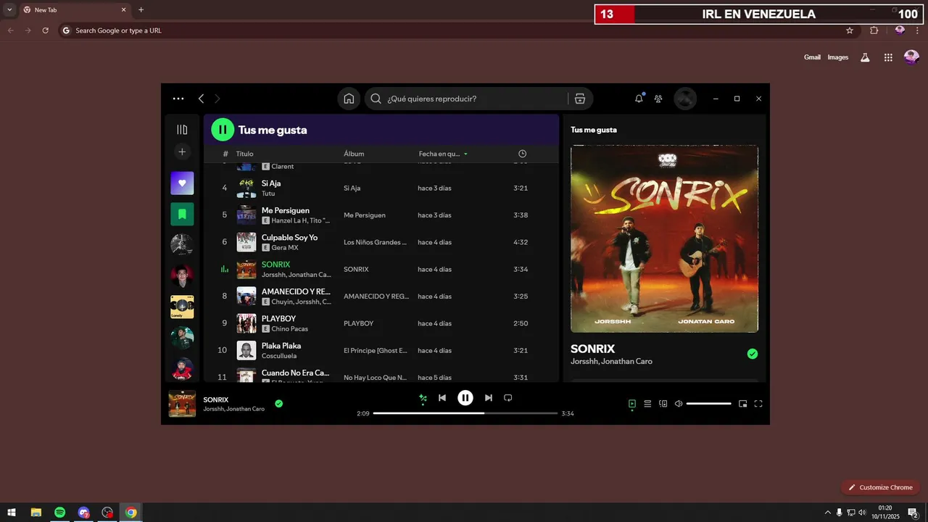Select Si Aja track row
This screenshot has height=522, width=928.
coord(381,188)
